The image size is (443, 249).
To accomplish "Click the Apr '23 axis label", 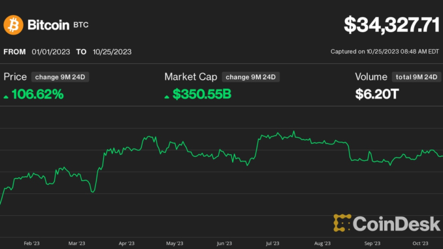I will [127, 243].
